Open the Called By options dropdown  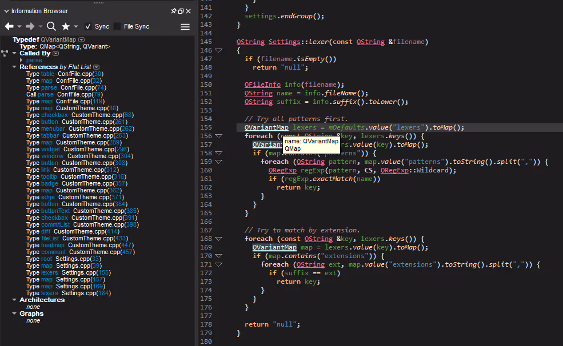pyautogui.click(x=55, y=54)
